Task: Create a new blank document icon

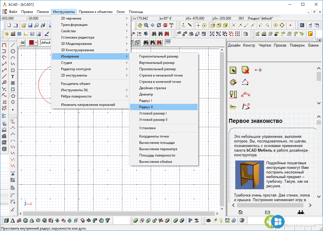Action: [x=9, y=25]
